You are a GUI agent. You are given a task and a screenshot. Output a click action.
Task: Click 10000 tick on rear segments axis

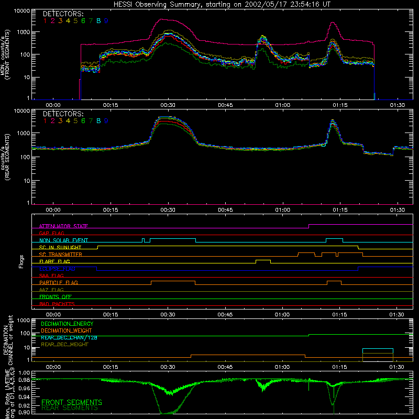(x=22, y=111)
